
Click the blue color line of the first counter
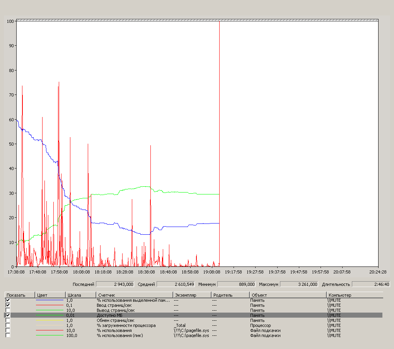[49, 300]
